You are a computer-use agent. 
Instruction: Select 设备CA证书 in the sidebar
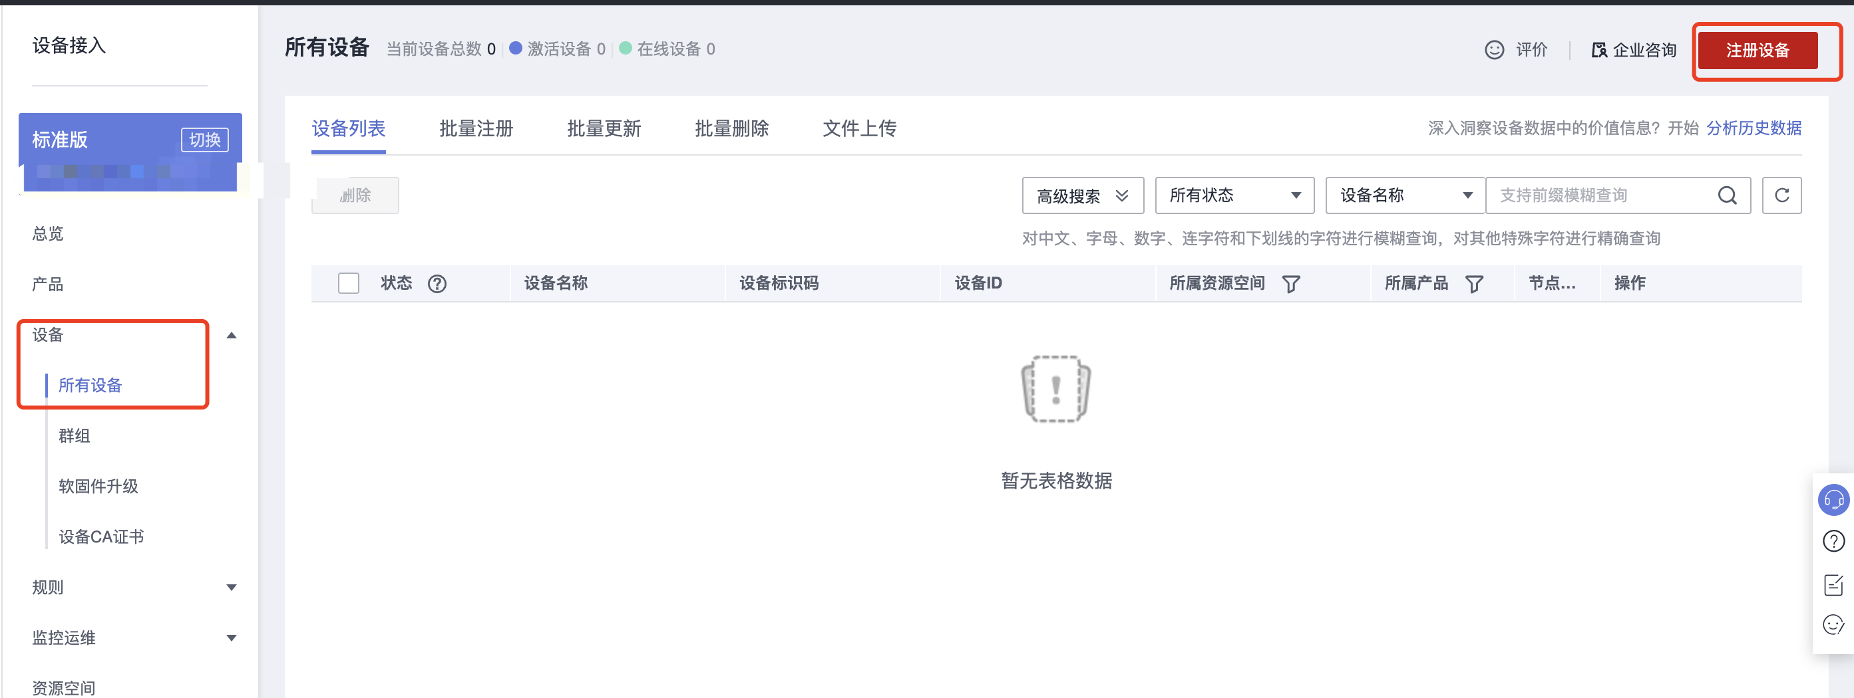(100, 537)
